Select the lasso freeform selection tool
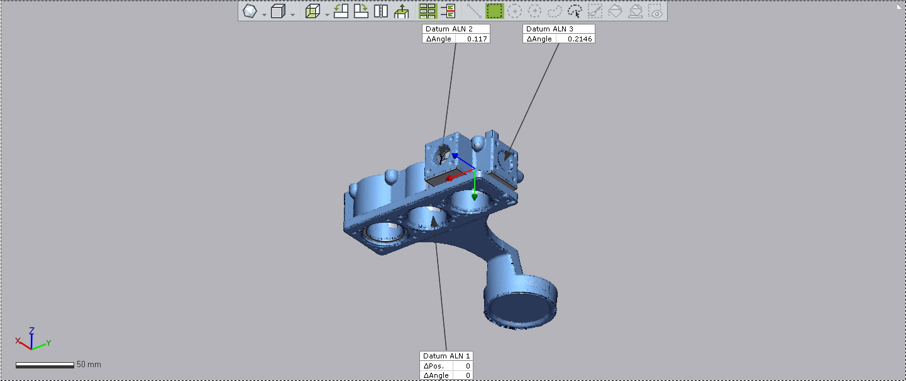 coord(555,11)
